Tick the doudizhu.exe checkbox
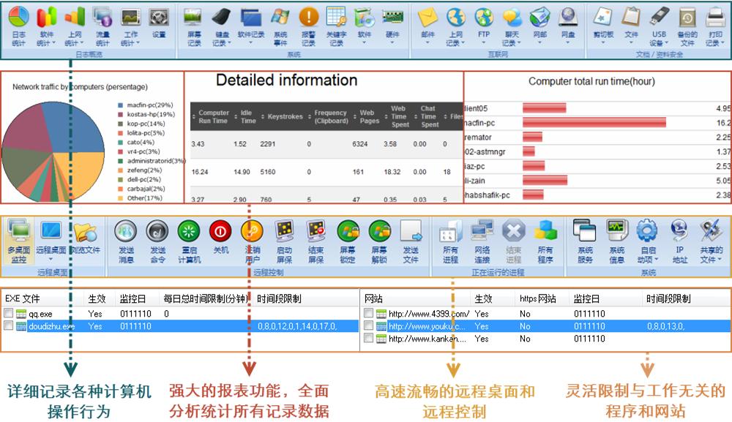The image size is (732, 422). [x=8, y=325]
